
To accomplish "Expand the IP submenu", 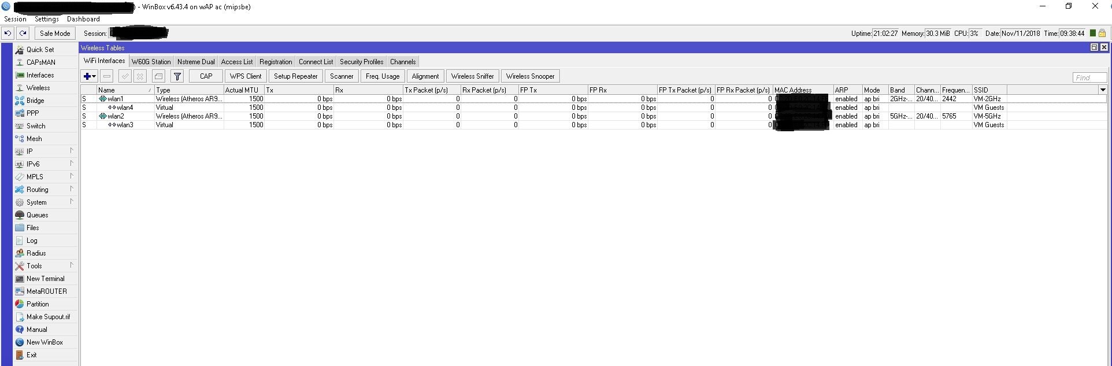I will [x=45, y=151].
